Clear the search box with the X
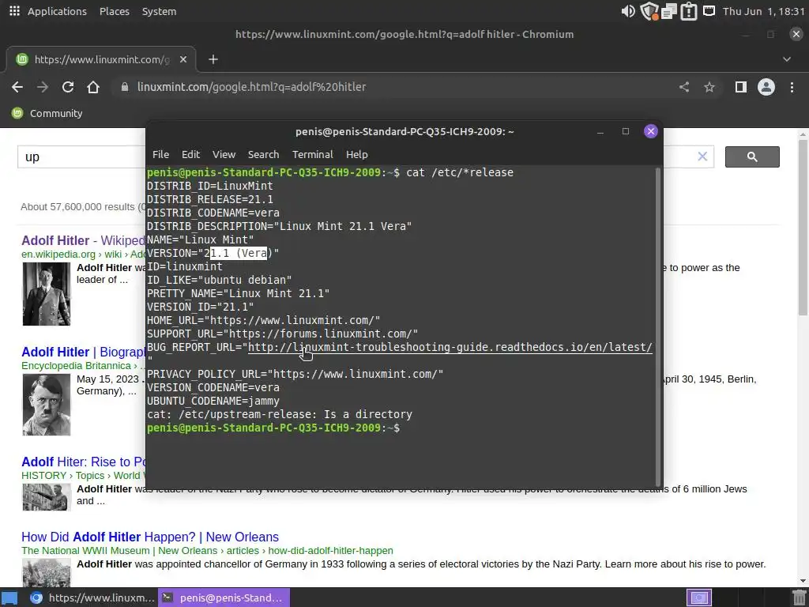The height and width of the screenshot is (607, 809). (x=702, y=156)
